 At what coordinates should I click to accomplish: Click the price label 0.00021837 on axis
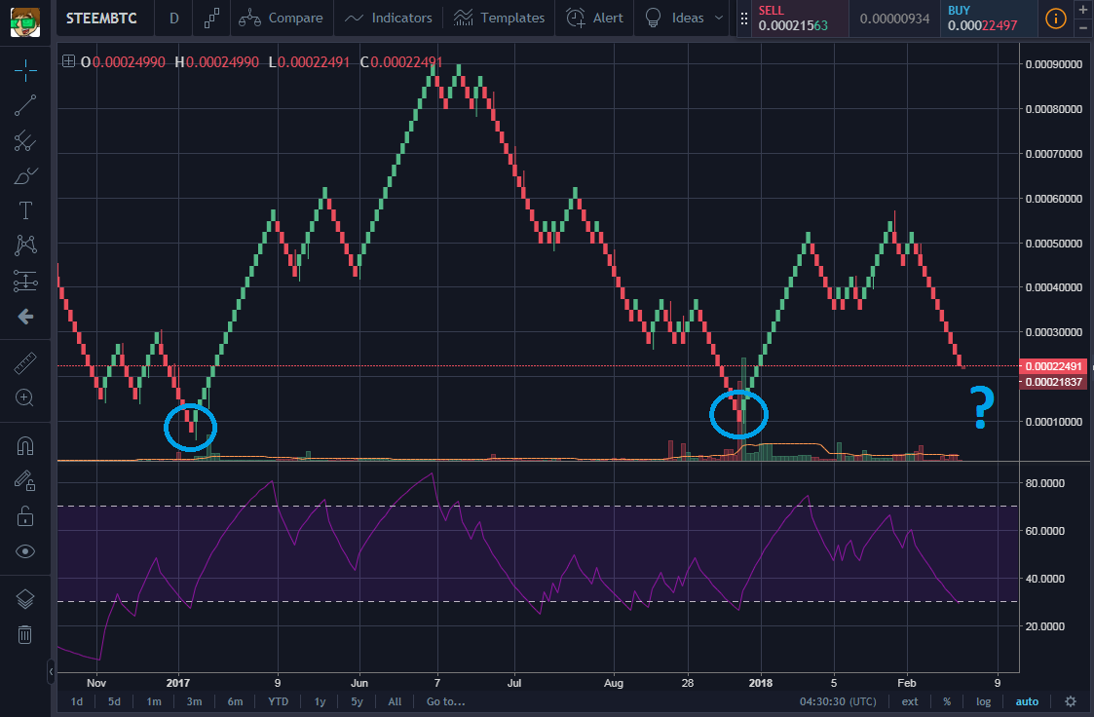pos(1053,382)
